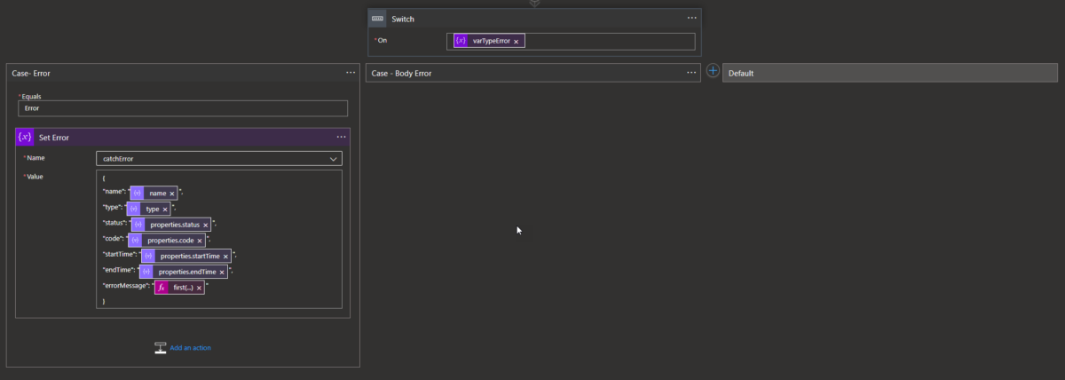Open the Case - Body Error ellipsis menu
1065x380 pixels.
click(x=690, y=73)
